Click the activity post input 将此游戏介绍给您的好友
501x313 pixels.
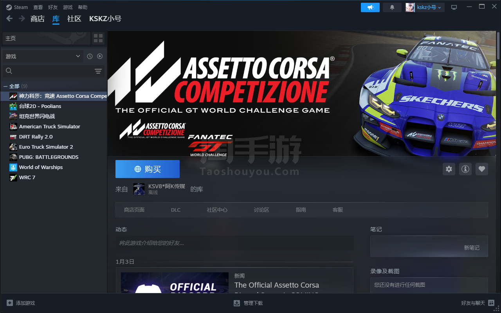pos(234,243)
